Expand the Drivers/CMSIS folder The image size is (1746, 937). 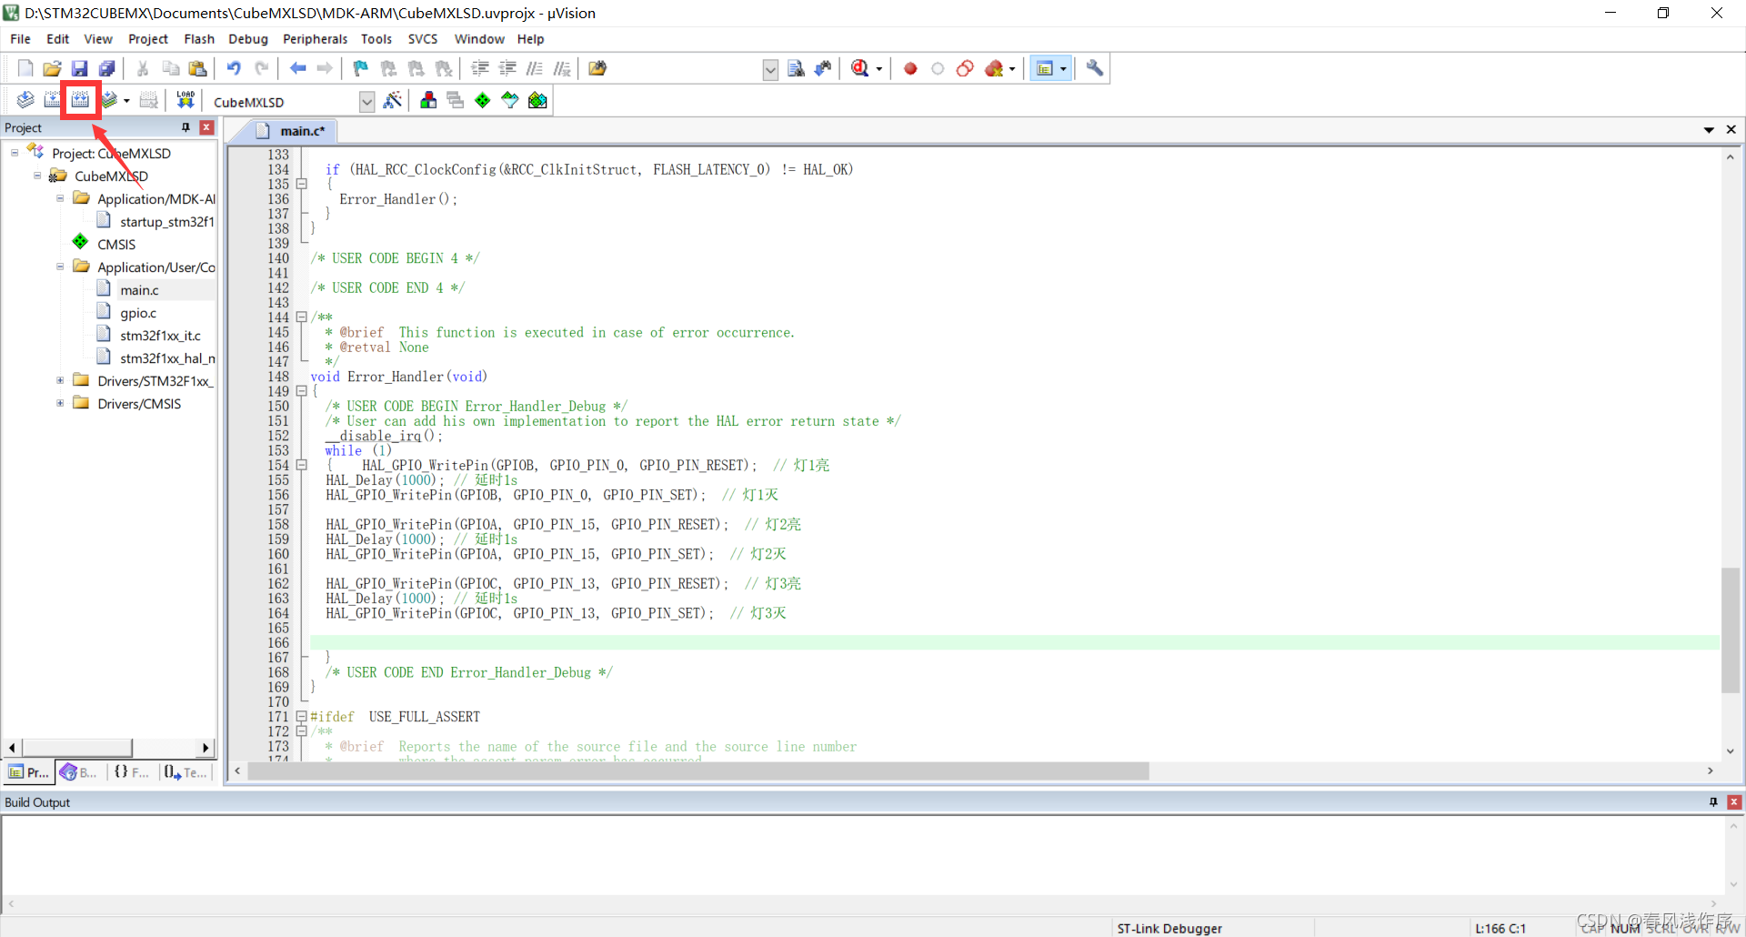pos(60,403)
